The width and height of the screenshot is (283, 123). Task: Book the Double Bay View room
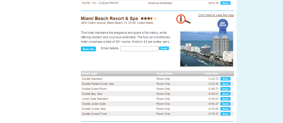[x=225, y=94]
